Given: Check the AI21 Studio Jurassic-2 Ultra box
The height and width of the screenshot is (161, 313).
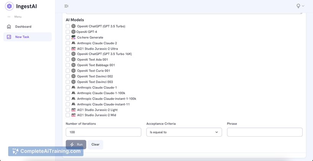Looking at the screenshot, I should 68,49.
